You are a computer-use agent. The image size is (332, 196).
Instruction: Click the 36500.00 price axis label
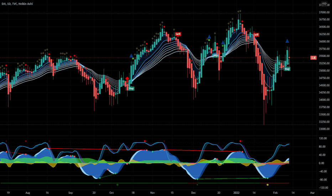[x=324, y=27]
